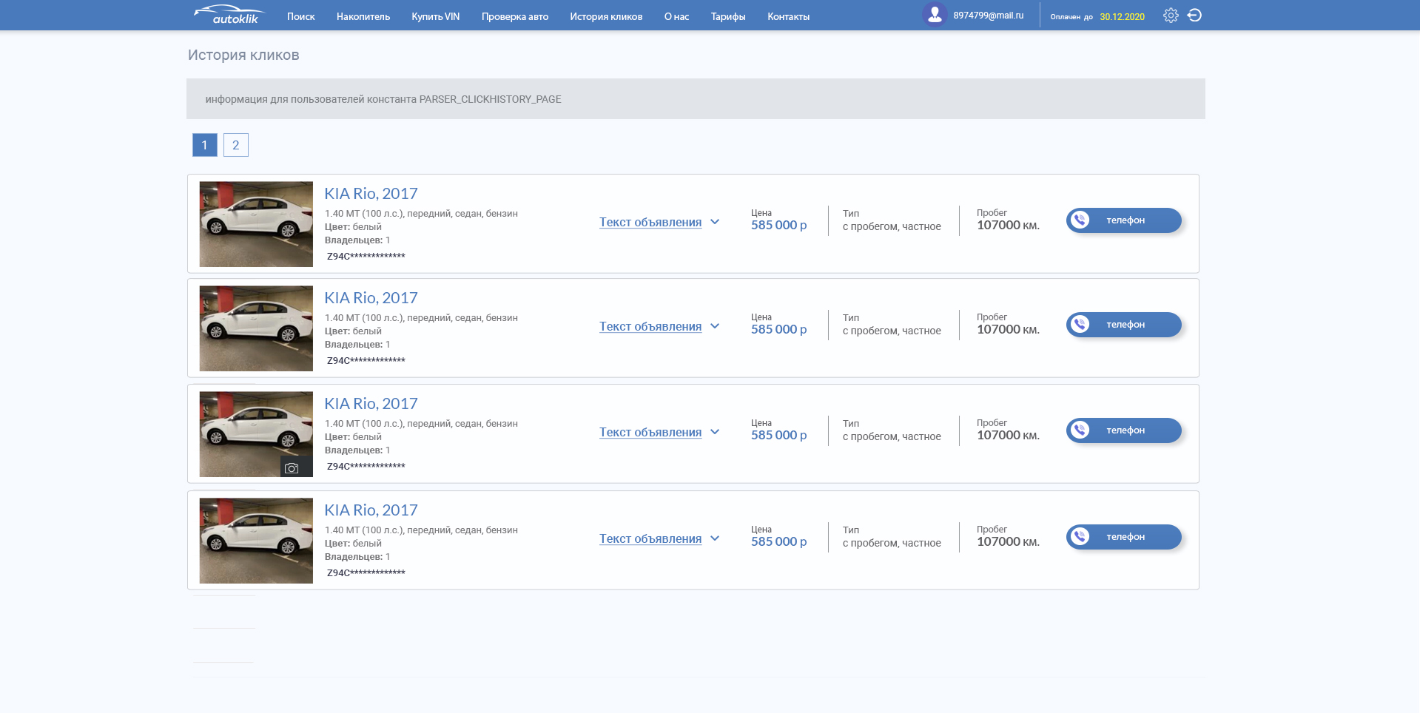This screenshot has height=713, width=1420.
Task: Open Текст объявления link in second listing
Action: (650, 326)
